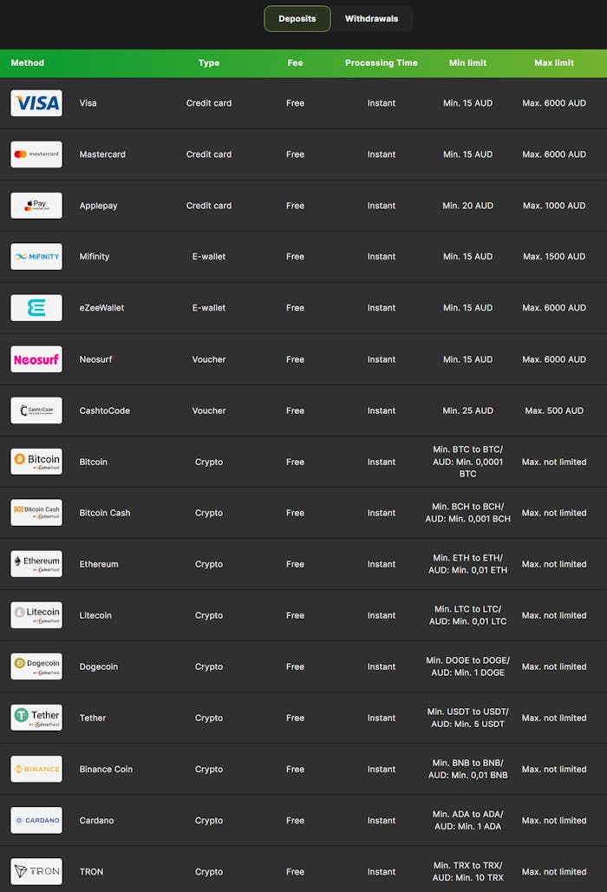The image size is (607, 892).
Task: Click the Binance Coin logo
Action: point(36,768)
